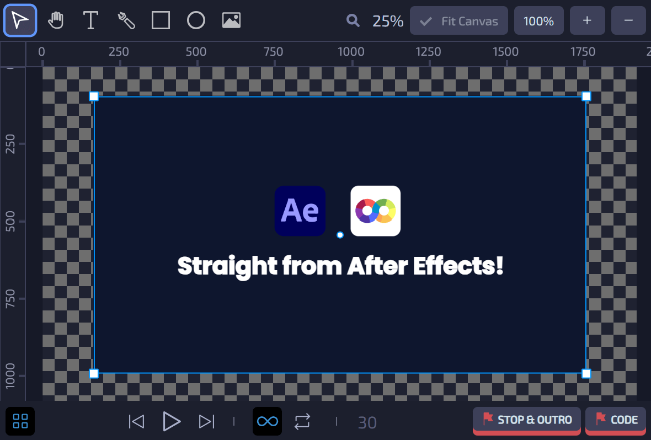Jump to the last frame
Image resolution: width=651 pixels, height=440 pixels.
206,422
